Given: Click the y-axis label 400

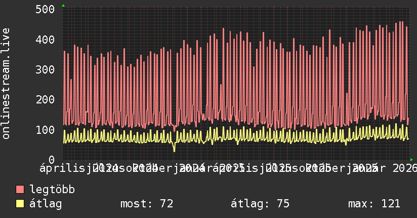Looking at the screenshot, I should pos(45,40).
